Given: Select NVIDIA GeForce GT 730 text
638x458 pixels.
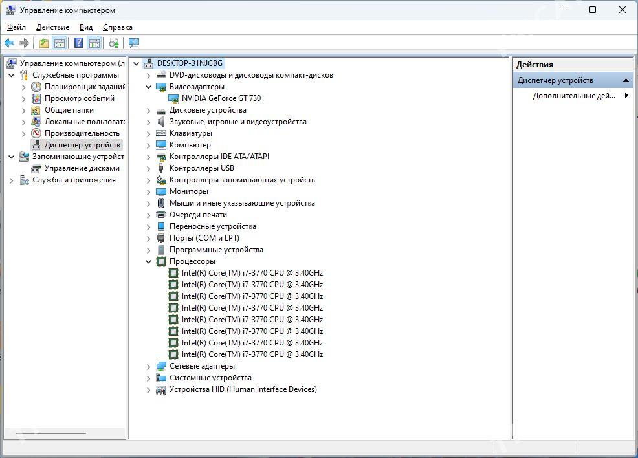Looking at the screenshot, I should [x=221, y=98].
